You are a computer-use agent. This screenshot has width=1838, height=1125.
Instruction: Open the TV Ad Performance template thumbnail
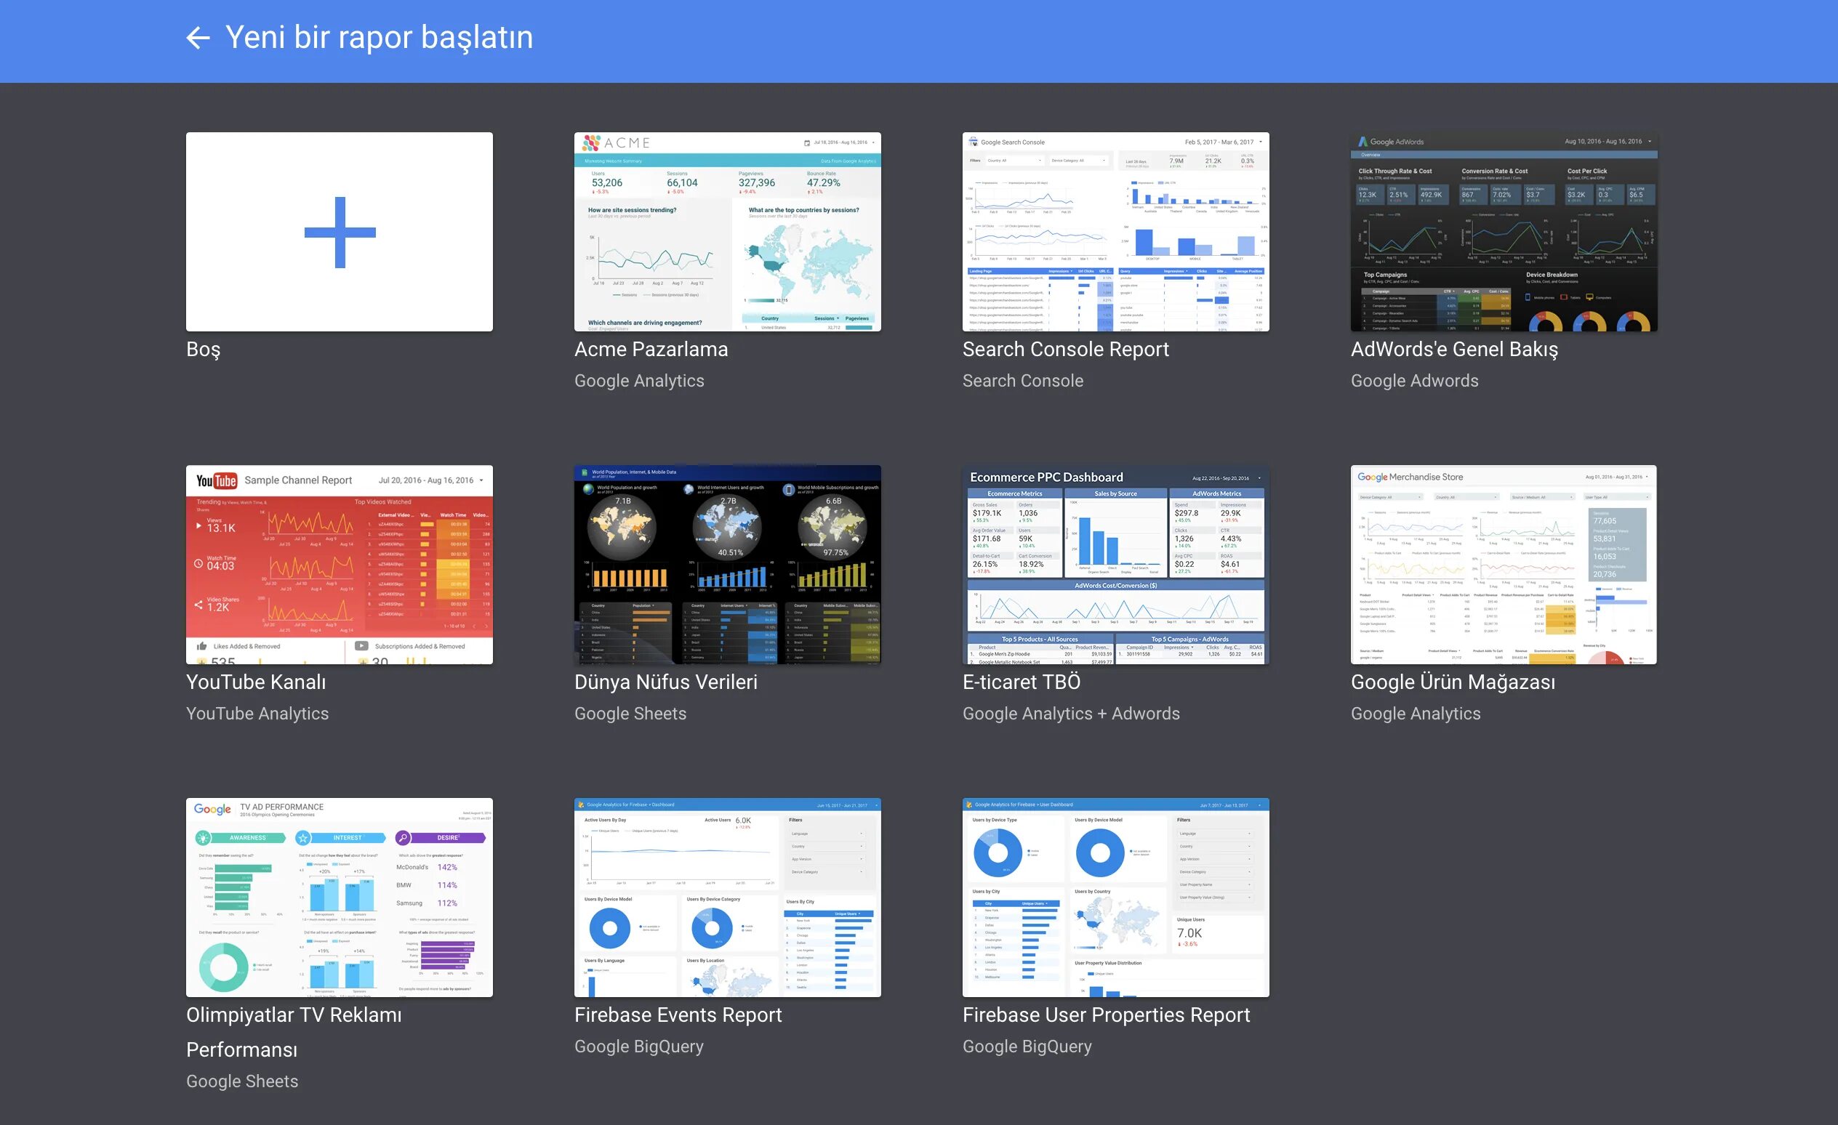340,897
